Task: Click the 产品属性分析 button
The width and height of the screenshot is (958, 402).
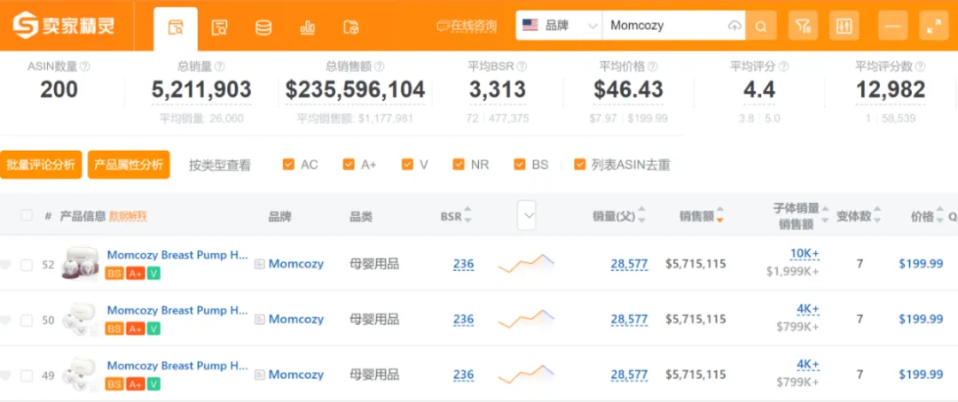Action: pos(129,165)
